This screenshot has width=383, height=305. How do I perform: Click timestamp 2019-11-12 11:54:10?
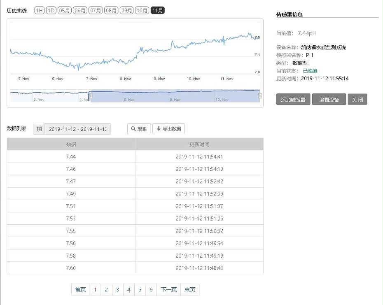(199, 169)
